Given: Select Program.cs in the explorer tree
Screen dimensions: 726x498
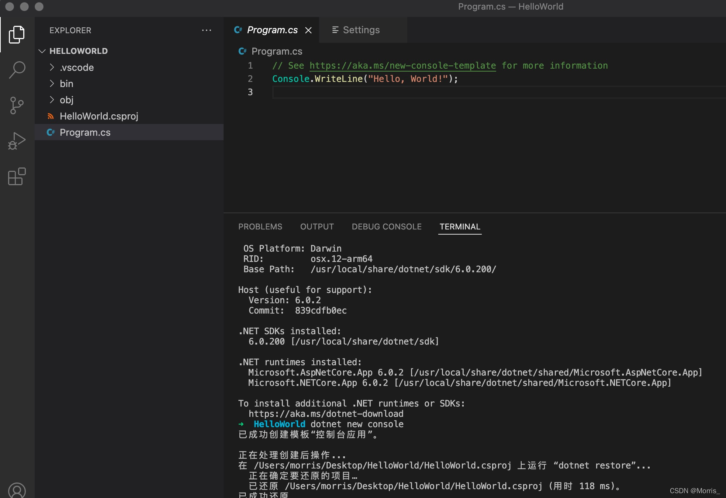Looking at the screenshot, I should [x=129, y=132].
